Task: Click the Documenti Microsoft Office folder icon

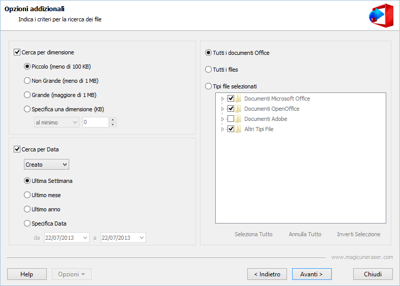Action: click(238, 99)
